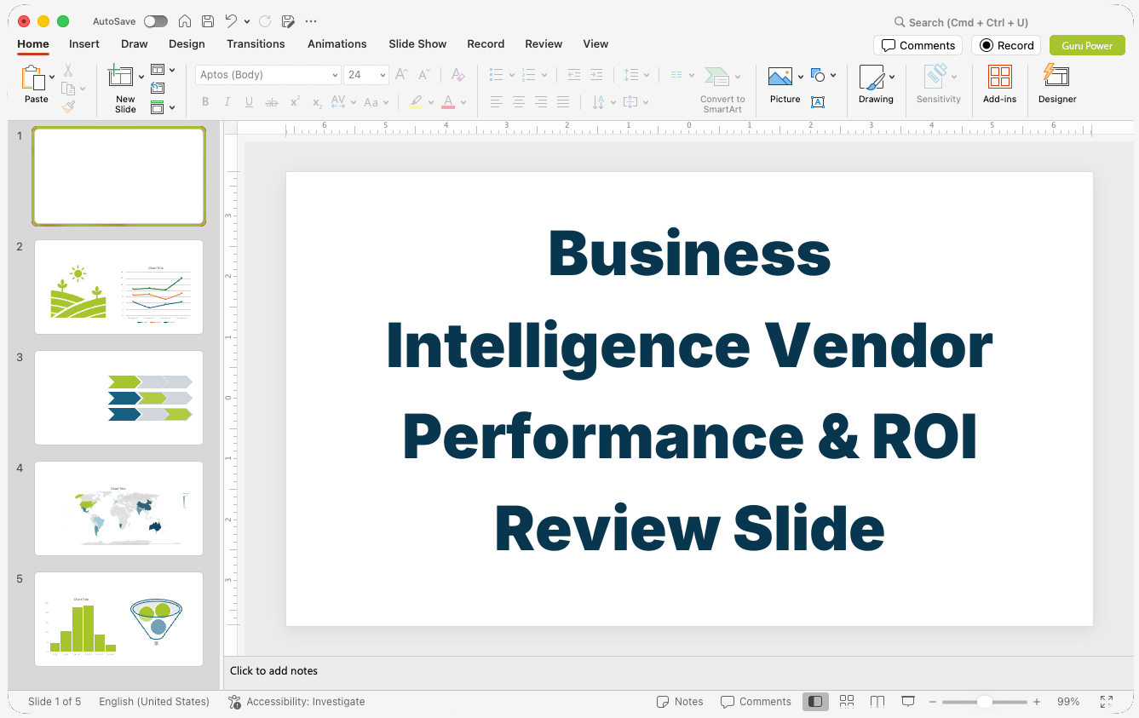Align text to the left
Viewport: 1139px width, 718px height.
tap(497, 102)
